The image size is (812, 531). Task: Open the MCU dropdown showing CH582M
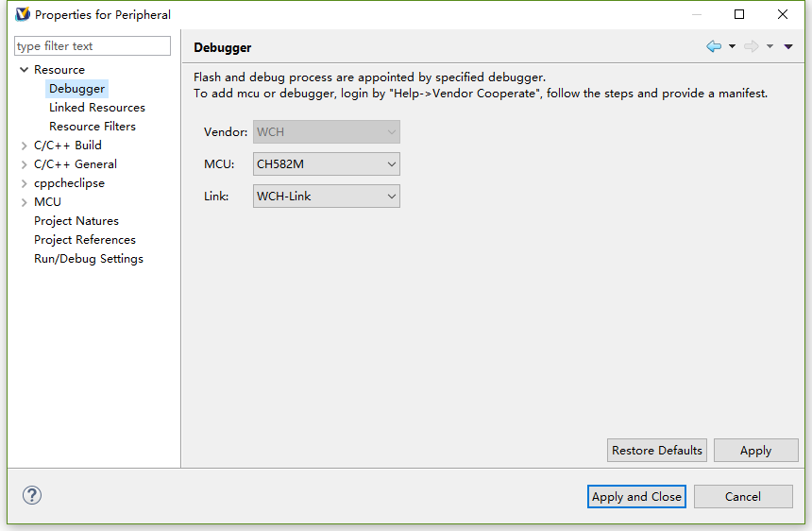327,164
